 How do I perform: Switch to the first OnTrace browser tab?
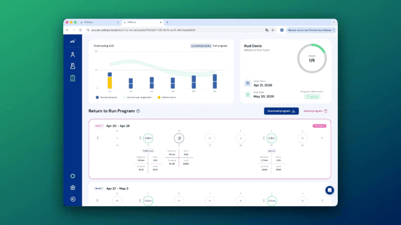(x=99, y=22)
